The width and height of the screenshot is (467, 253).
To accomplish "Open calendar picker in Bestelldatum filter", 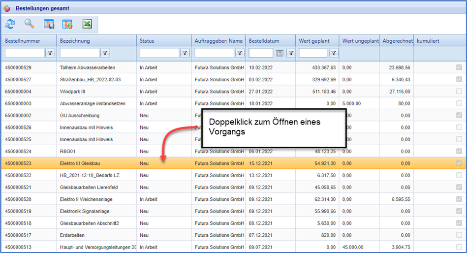I will [x=280, y=53].
